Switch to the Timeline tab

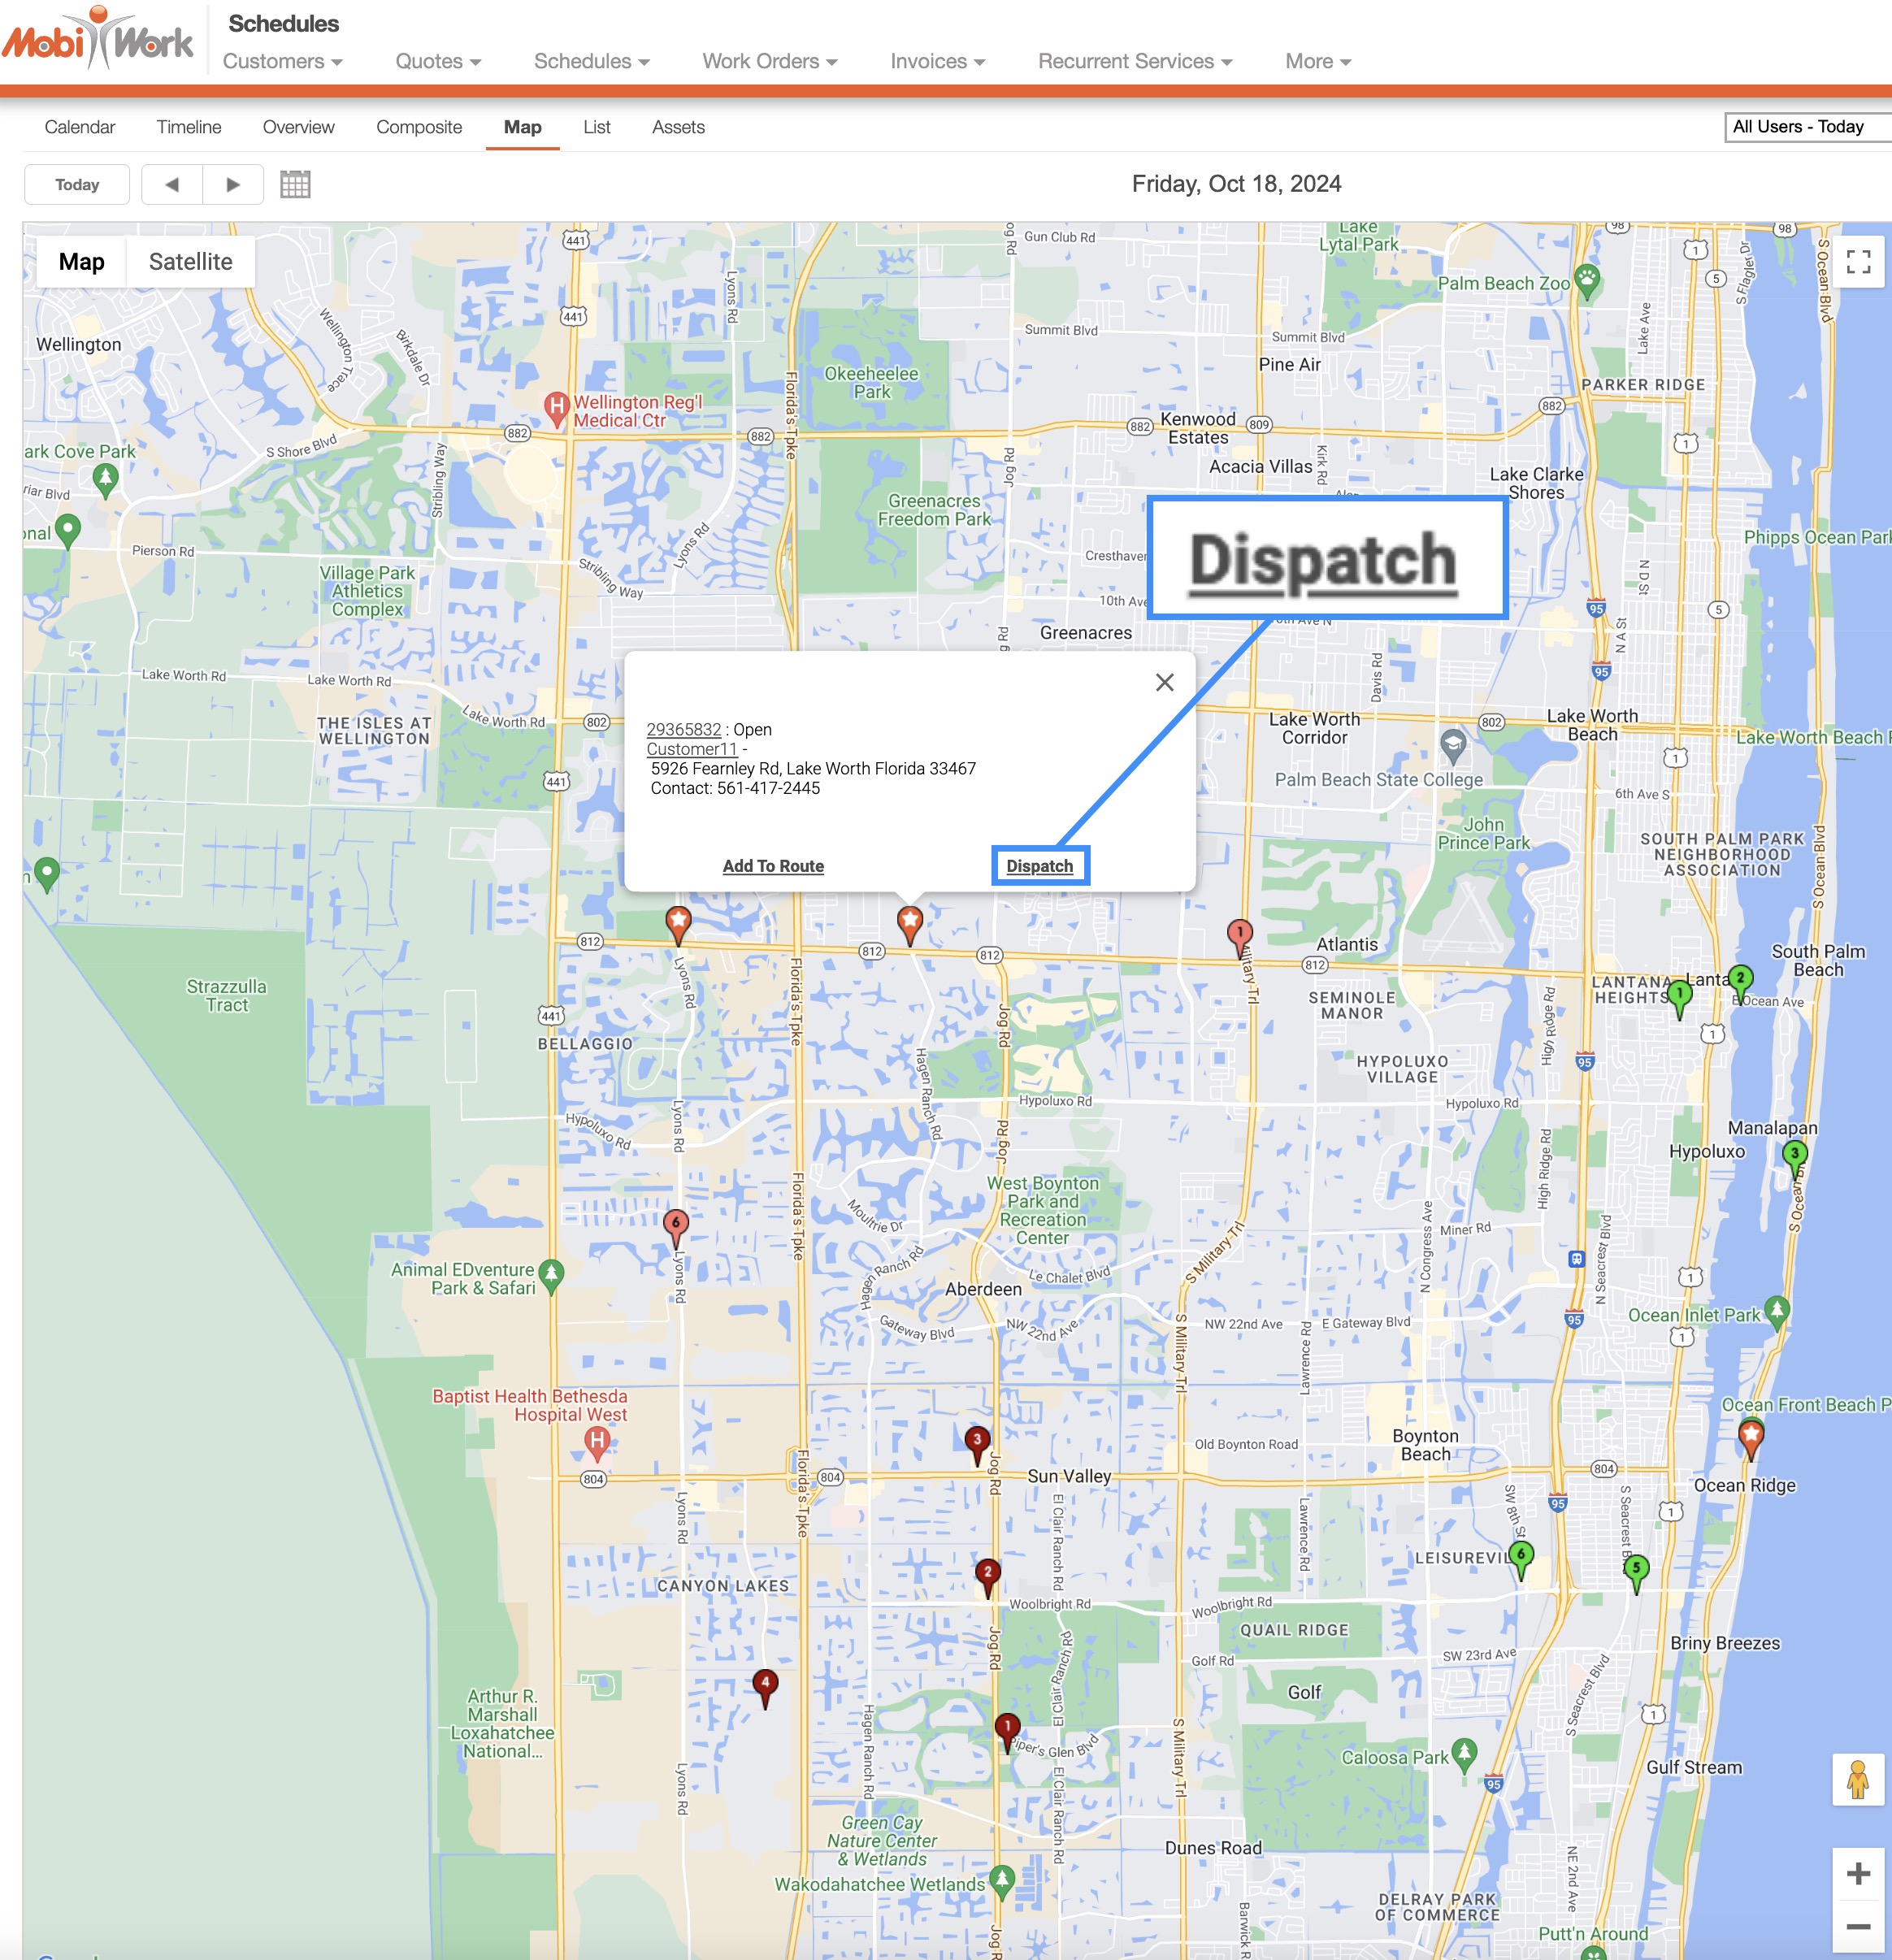point(189,127)
